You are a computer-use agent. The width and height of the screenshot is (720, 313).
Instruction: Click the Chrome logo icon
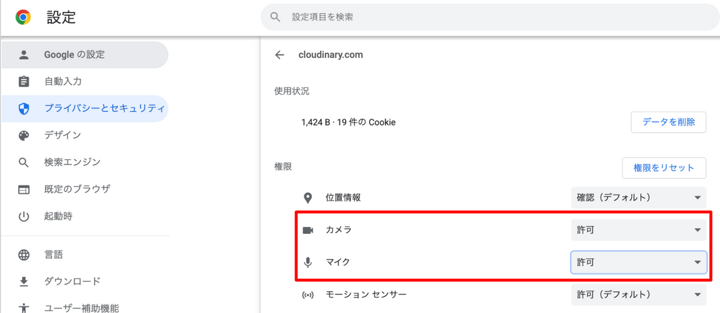23,17
